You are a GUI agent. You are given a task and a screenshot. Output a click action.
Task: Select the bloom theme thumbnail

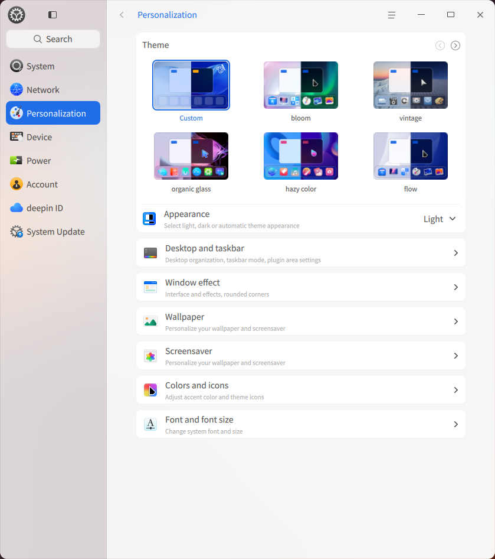pos(301,85)
